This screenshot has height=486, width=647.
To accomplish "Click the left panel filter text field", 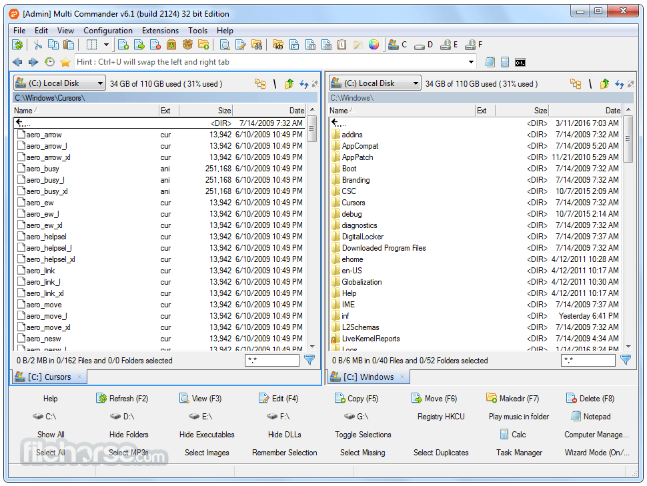I will tap(272, 360).
